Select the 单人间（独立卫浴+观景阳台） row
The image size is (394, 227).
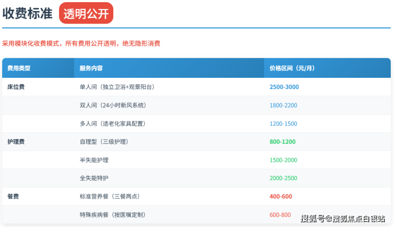click(x=117, y=87)
